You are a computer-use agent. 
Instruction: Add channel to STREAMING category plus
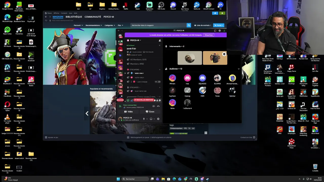159,70
